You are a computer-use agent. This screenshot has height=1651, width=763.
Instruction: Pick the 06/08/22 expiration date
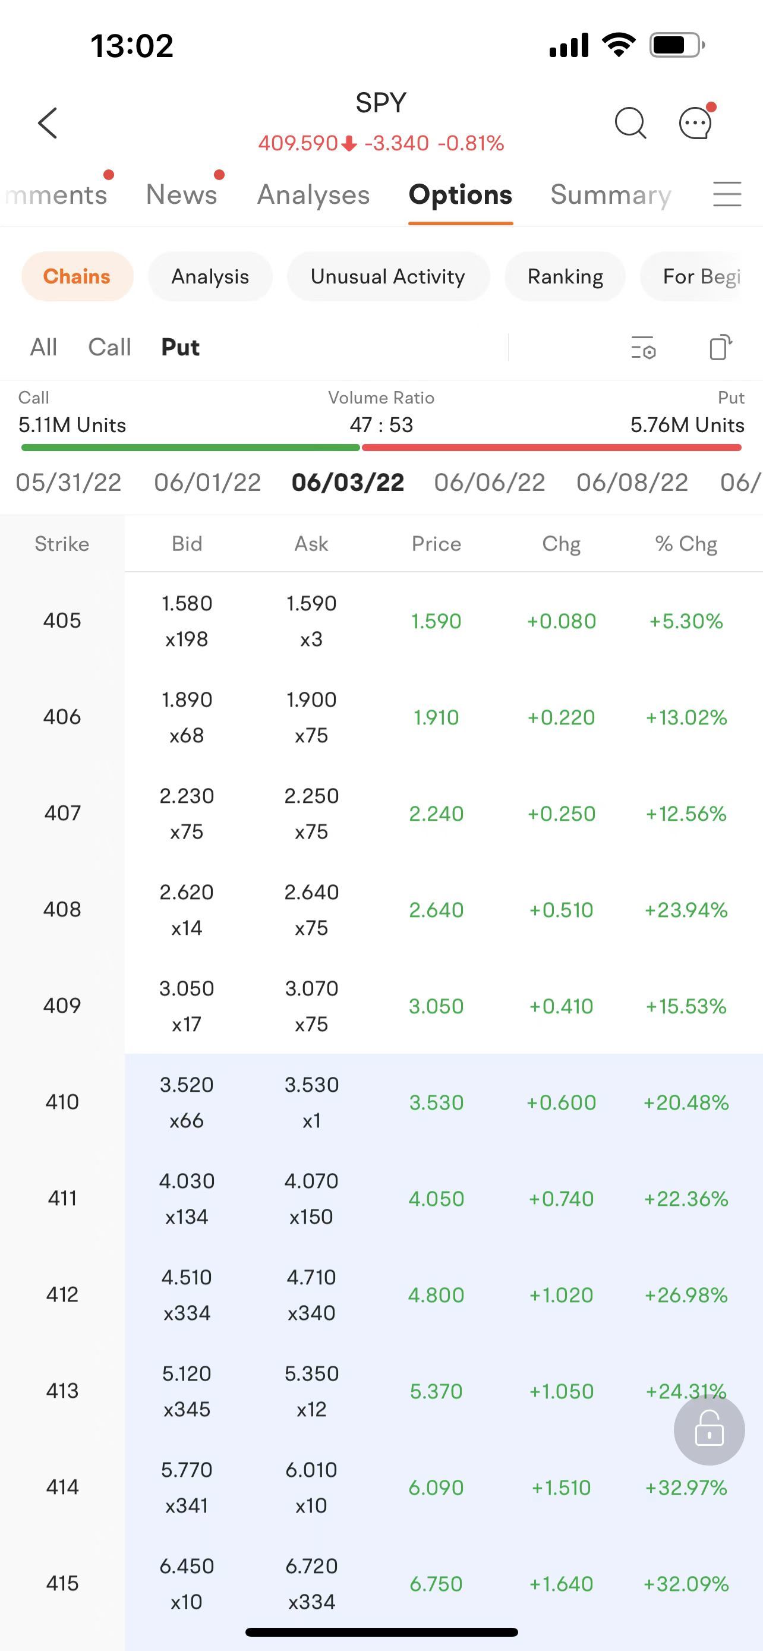point(632,483)
